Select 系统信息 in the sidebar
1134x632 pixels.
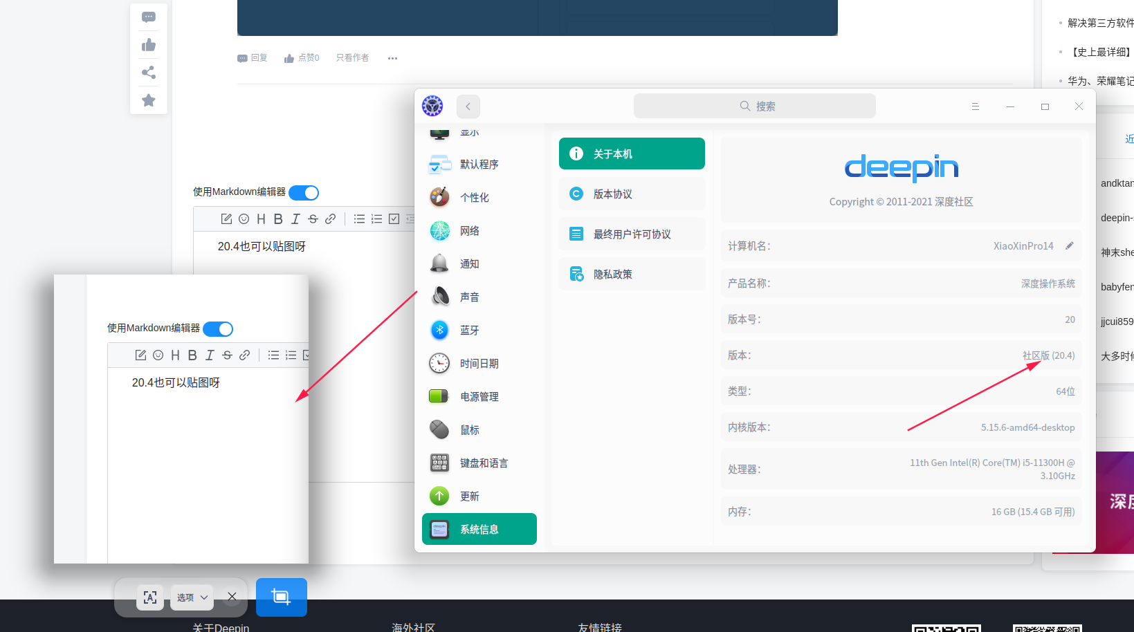479,529
